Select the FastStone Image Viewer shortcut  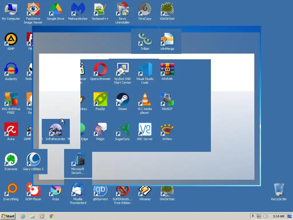tap(33, 13)
